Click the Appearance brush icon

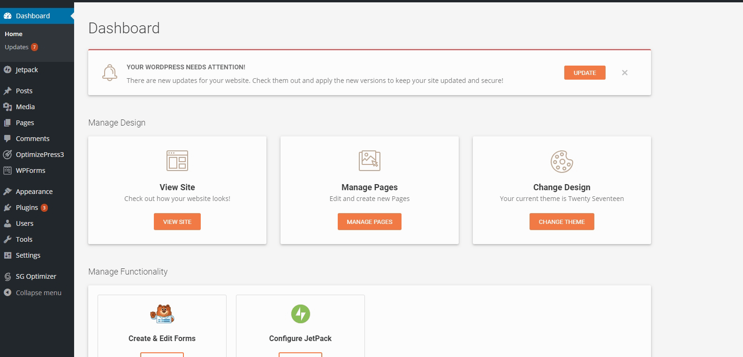coord(8,192)
